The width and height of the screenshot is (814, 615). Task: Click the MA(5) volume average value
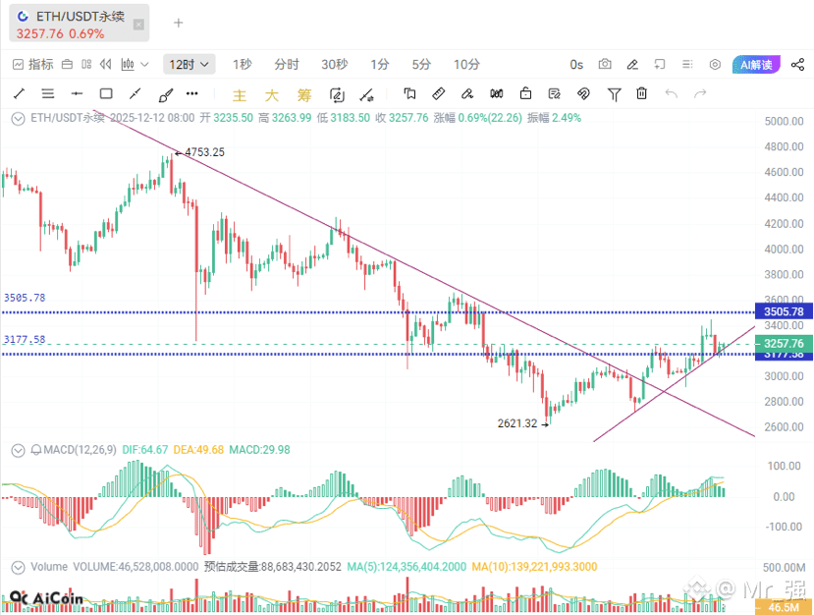pyautogui.click(x=407, y=567)
